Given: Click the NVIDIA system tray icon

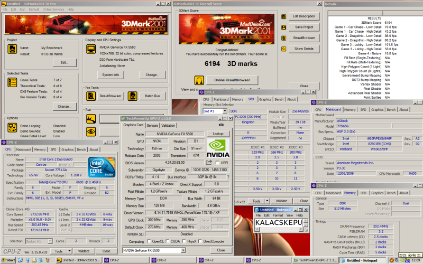Looking at the screenshot, I should (402, 260).
